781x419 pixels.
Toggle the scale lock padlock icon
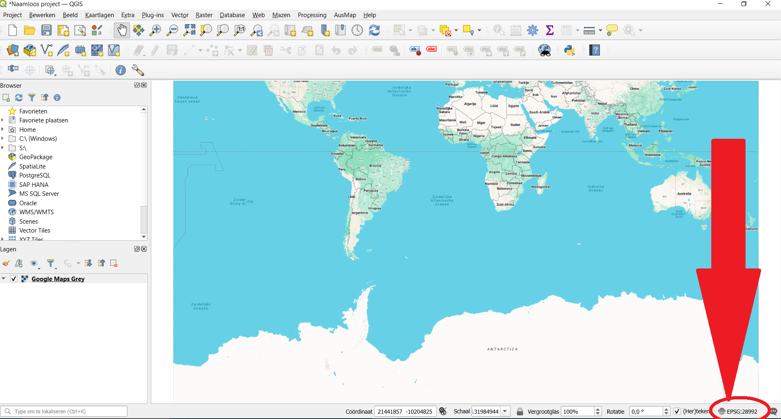click(x=520, y=411)
